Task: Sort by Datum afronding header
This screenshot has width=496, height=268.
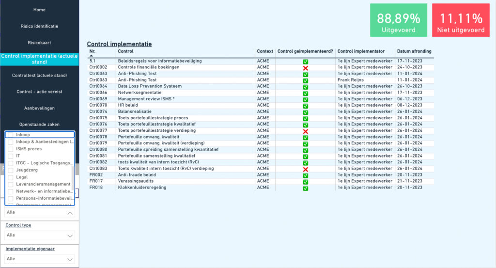Action: coord(414,51)
